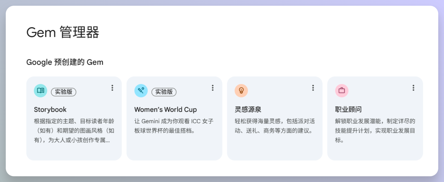Click the Google 预创建的 Gem section header
Screen dimensions: 444x182
click(x=65, y=62)
